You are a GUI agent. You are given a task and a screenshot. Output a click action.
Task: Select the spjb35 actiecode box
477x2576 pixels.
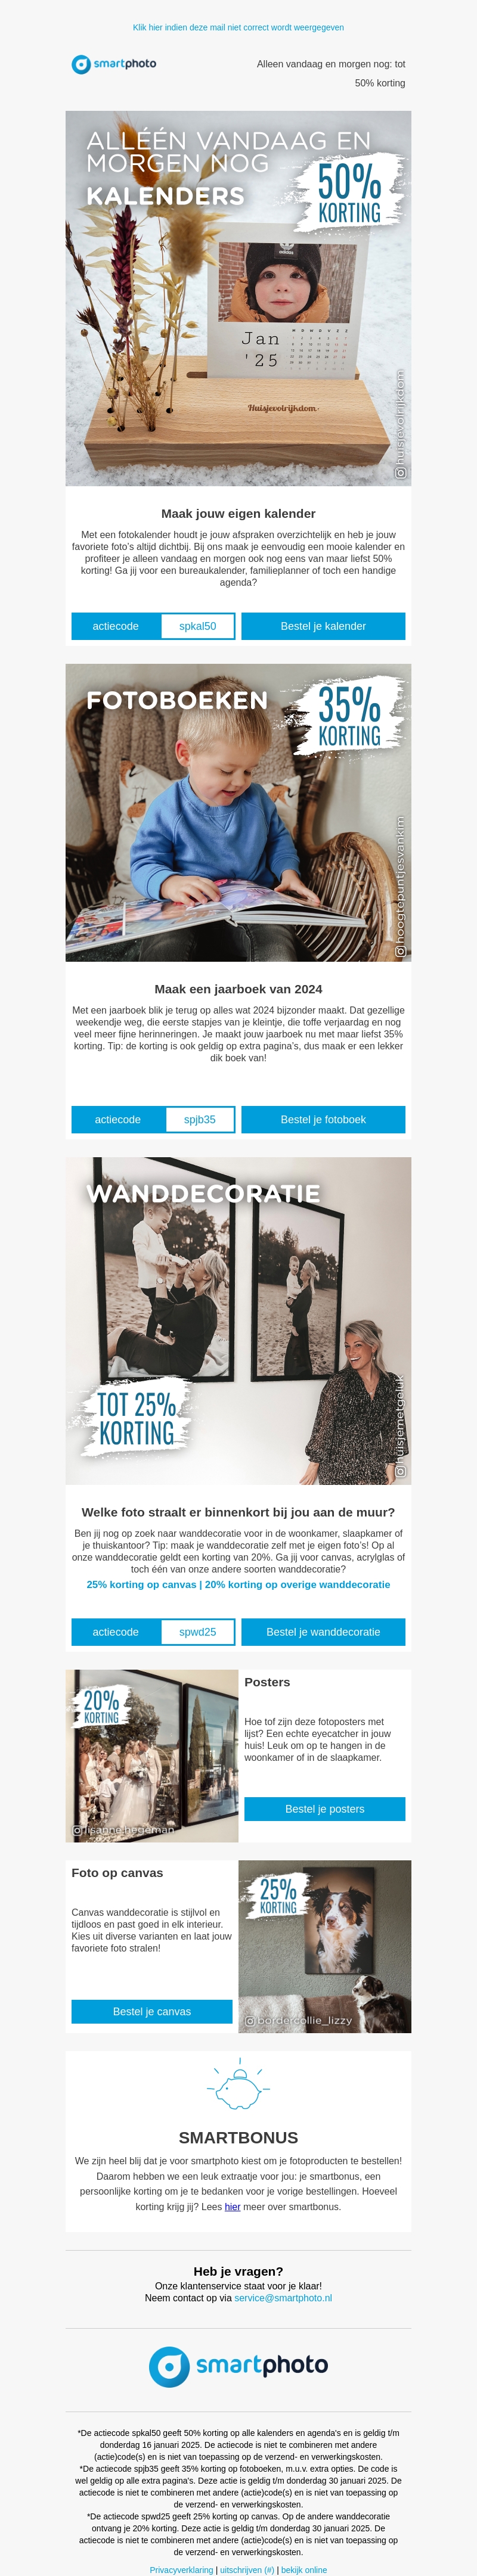click(199, 1120)
